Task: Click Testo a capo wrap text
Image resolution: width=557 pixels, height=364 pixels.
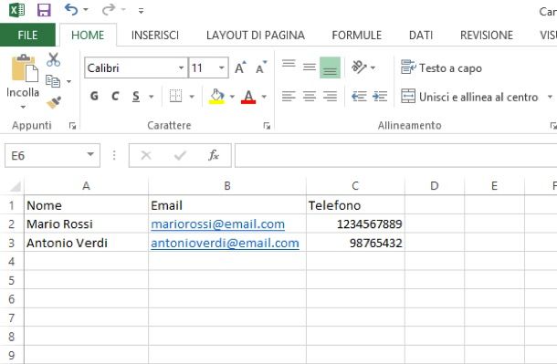Action: pyautogui.click(x=441, y=68)
